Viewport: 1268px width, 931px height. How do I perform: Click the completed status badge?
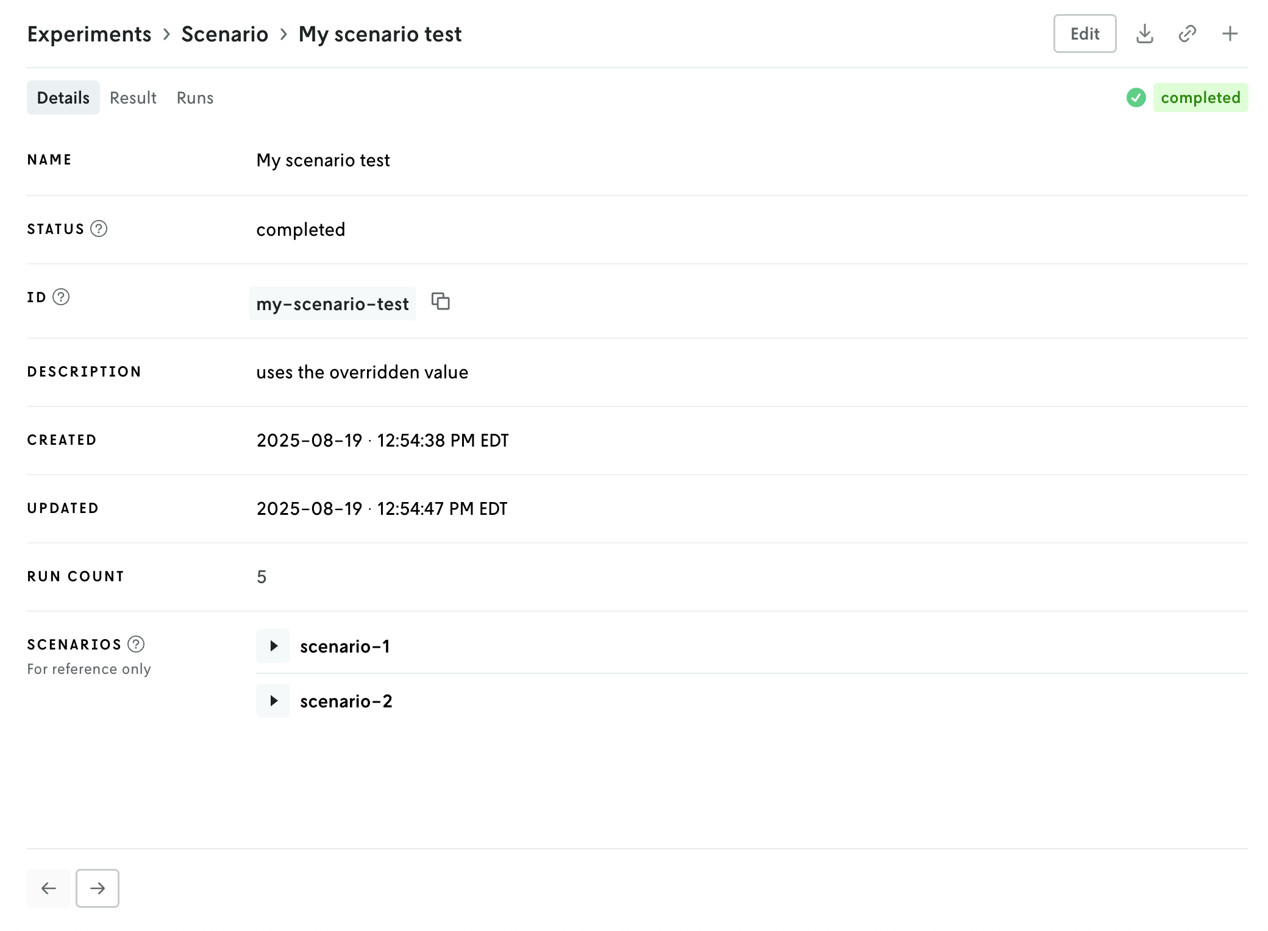[x=1200, y=98]
